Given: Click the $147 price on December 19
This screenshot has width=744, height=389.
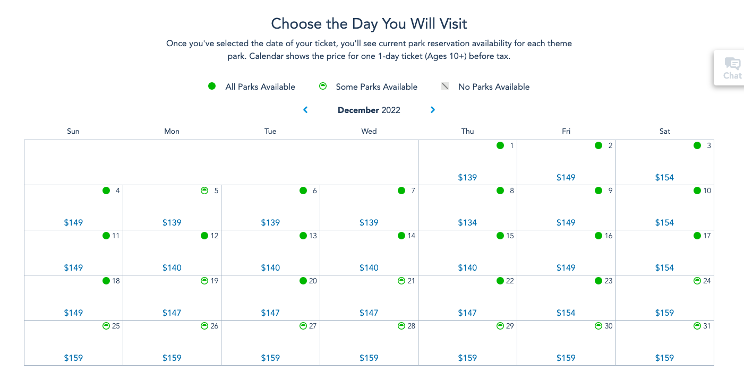Looking at the screenshot, I should click(172, 313).
